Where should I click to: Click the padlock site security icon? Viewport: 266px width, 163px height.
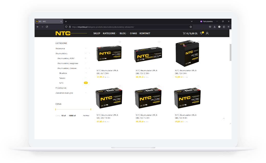tap(70, 27)
